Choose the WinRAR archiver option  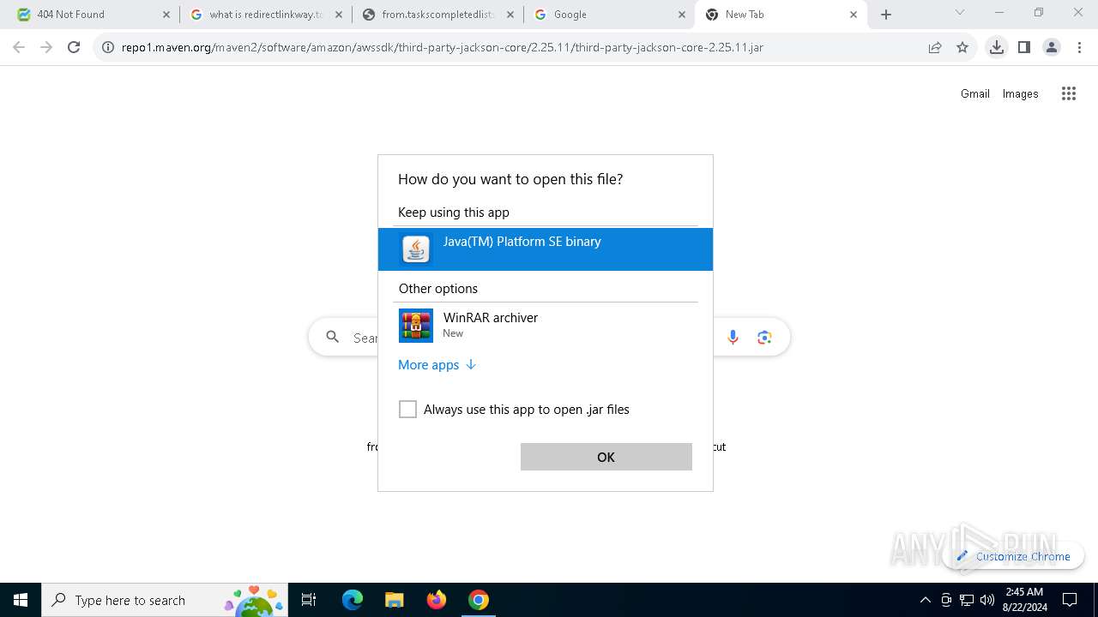tap(545, 326)
